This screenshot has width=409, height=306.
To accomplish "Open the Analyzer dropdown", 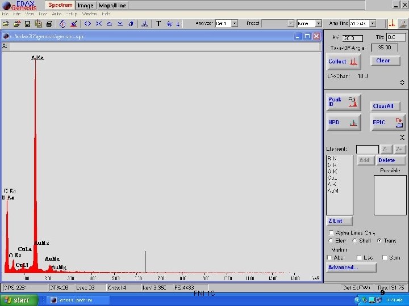I will pyautogui.click(x=235, y=24).
